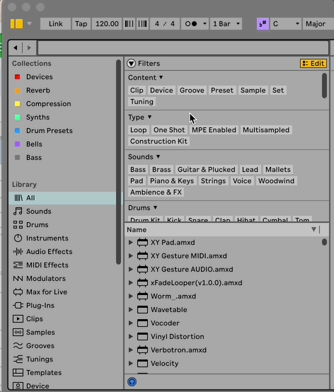Toggle the Loop type filter tag
This screenshot has width=334, height=392.
[138, 129]
